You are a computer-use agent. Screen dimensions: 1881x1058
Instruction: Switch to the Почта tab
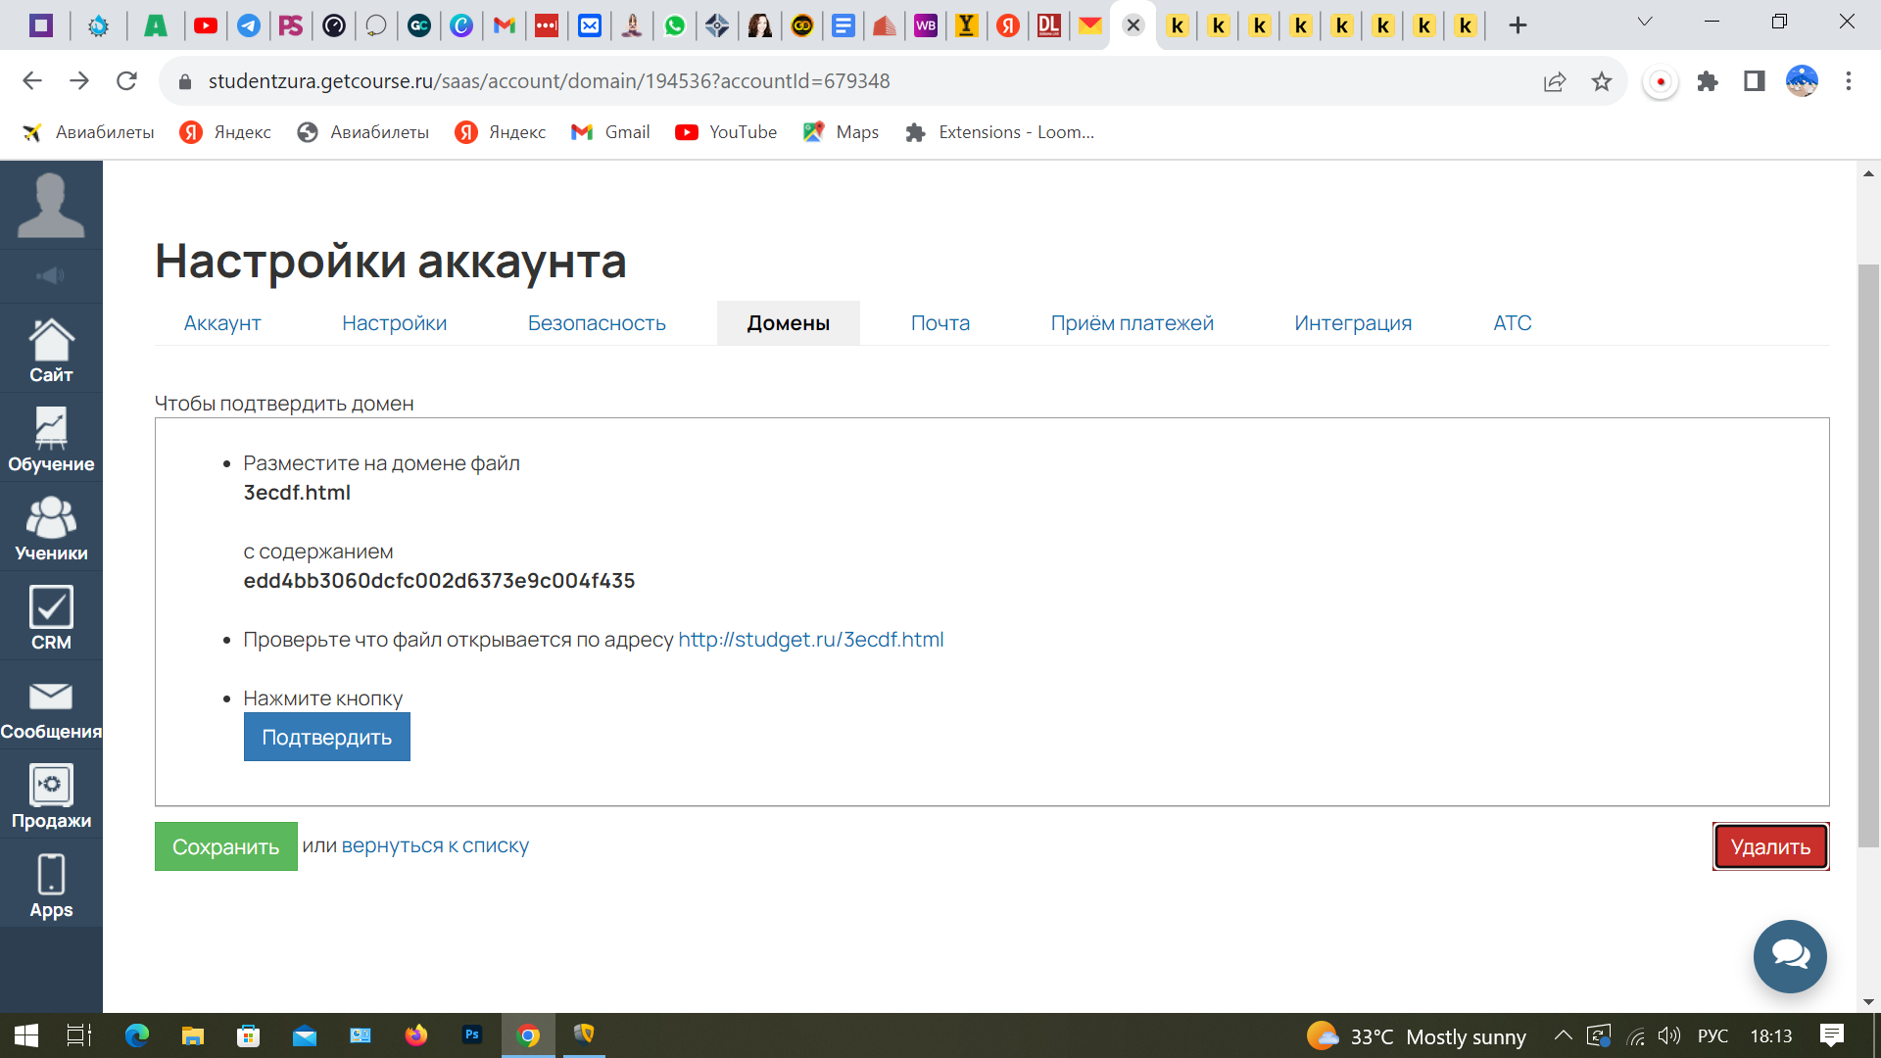[x=940, y=323]
